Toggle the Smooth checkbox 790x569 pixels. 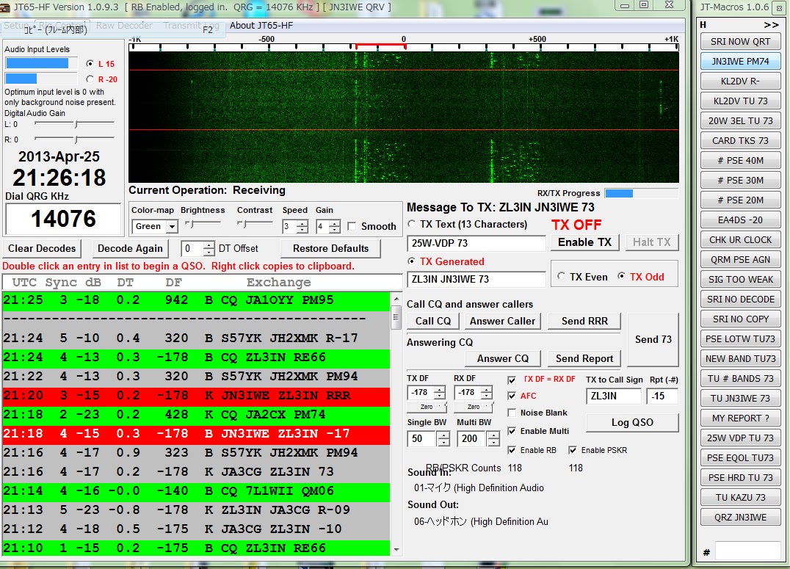pyautogui.click(x=352, y=226)
